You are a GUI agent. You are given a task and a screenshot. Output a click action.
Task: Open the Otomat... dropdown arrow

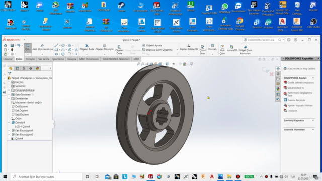click(212, 54)
